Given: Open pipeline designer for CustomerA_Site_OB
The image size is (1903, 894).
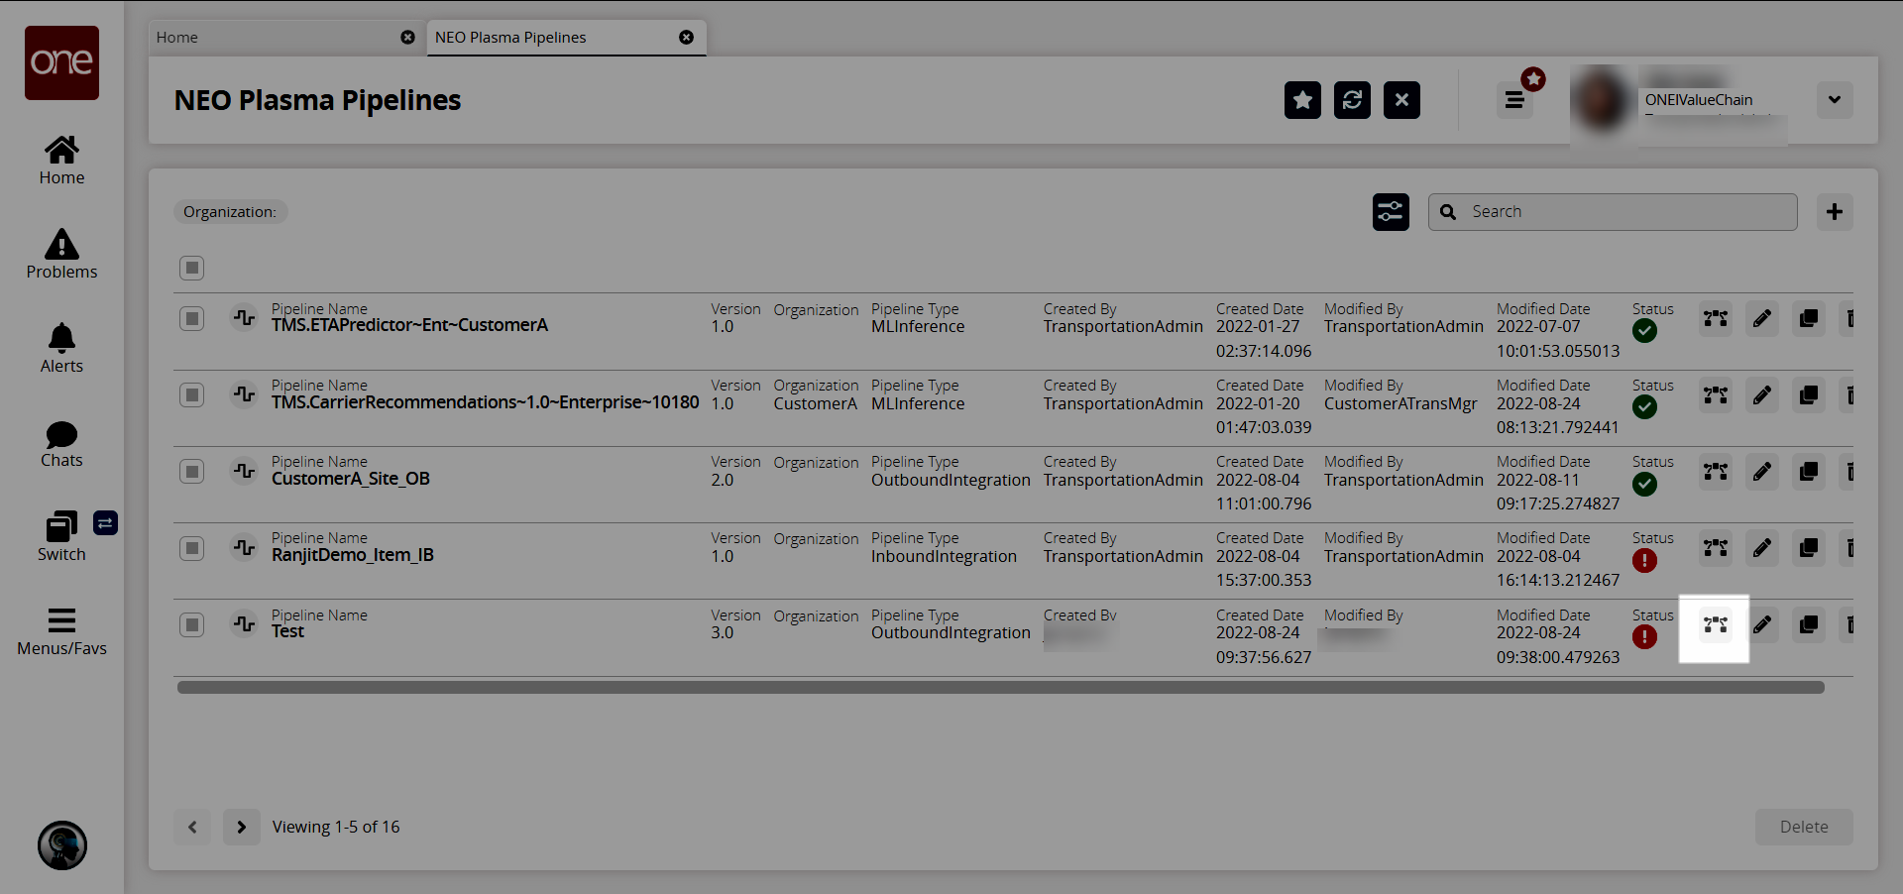Looking at the screenshot, I should (1716, 472).
